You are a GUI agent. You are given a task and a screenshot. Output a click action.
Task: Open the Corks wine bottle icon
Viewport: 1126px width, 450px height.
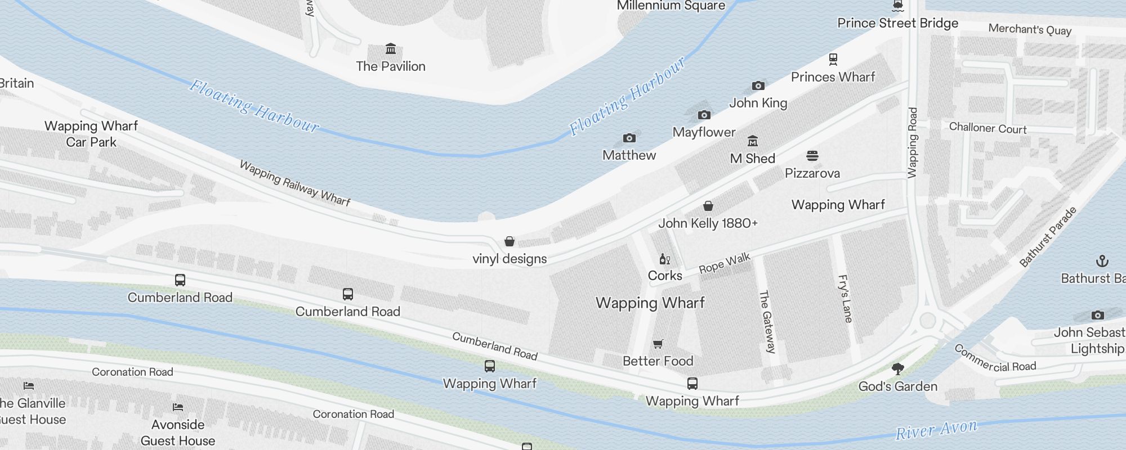665,259
